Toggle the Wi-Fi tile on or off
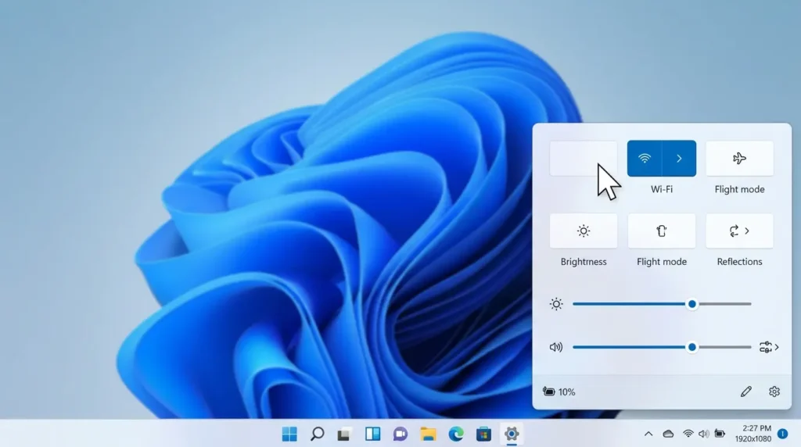 (645, 159)
